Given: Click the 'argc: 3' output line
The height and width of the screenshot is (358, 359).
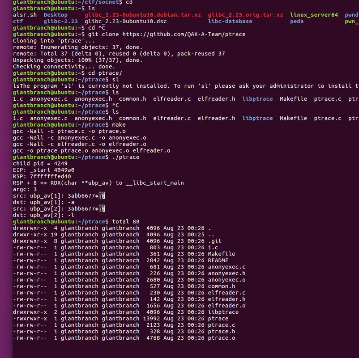Looking at the screenshot, I should tap(26, 189).
